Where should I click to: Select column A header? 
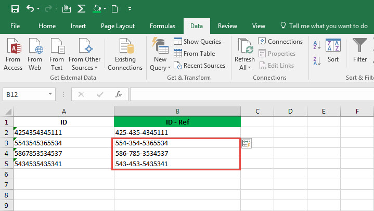pos(63,111)
